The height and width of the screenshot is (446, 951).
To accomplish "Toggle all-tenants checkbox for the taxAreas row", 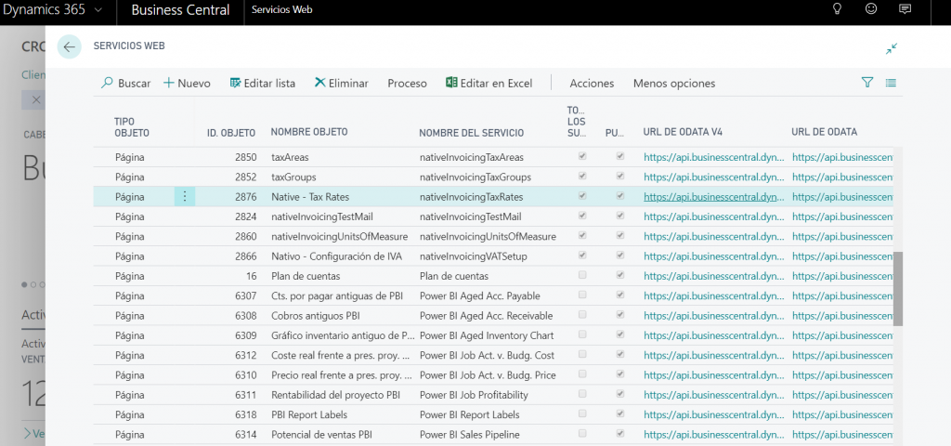I will click(x=582, y=156).
